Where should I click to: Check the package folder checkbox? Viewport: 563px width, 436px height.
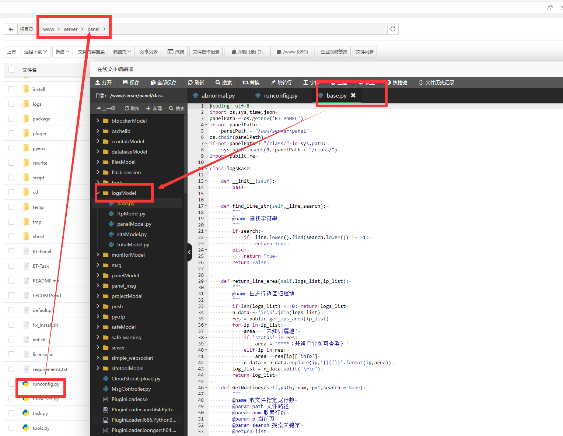pos(11,119)
